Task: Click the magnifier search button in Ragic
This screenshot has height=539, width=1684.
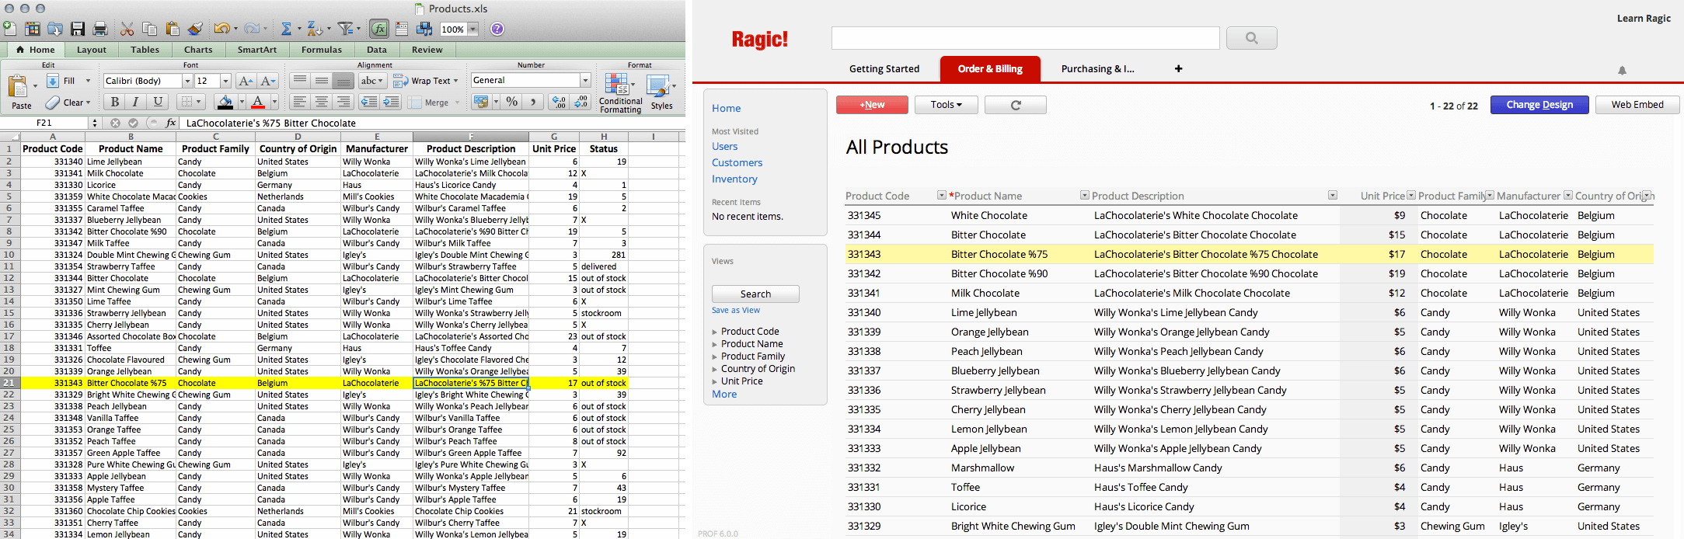Action: click(x=1251, y=38)
